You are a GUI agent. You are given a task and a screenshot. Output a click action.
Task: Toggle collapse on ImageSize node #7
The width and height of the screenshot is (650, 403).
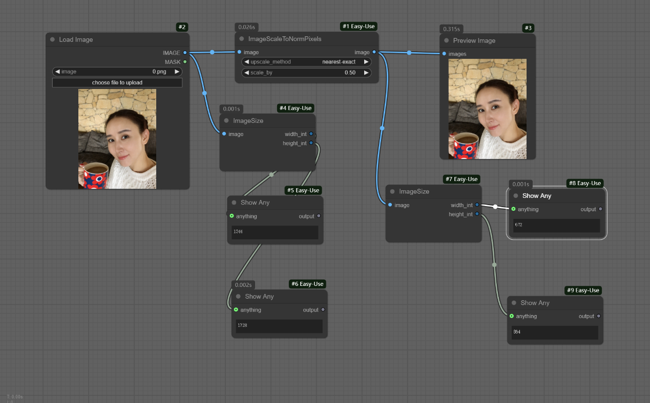(392, 192)
